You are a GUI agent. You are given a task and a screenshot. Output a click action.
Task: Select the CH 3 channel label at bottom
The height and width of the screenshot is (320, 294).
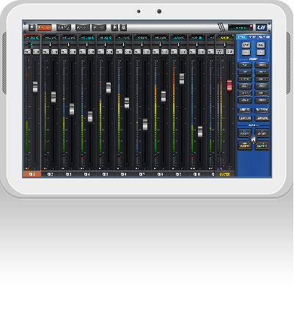tap(69, 174)
